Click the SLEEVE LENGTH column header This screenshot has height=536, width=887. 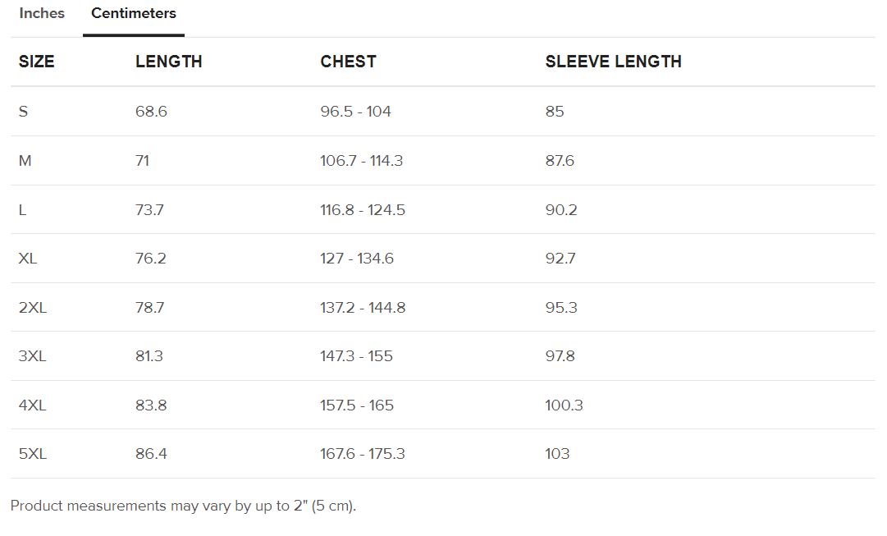pos(613,61)
